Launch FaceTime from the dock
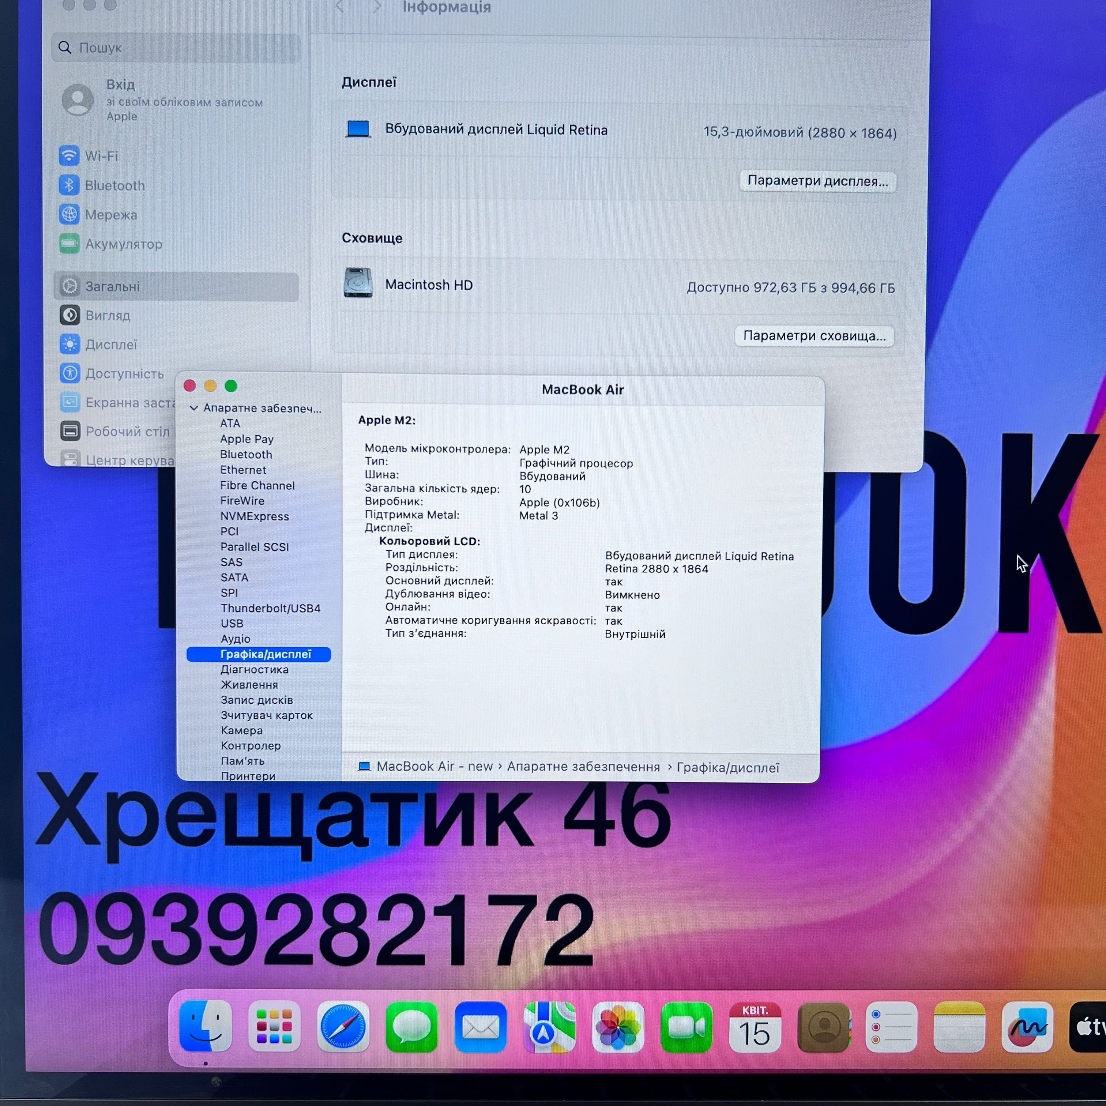This screenshot has width=1106, height=1106. point(686,1027)
